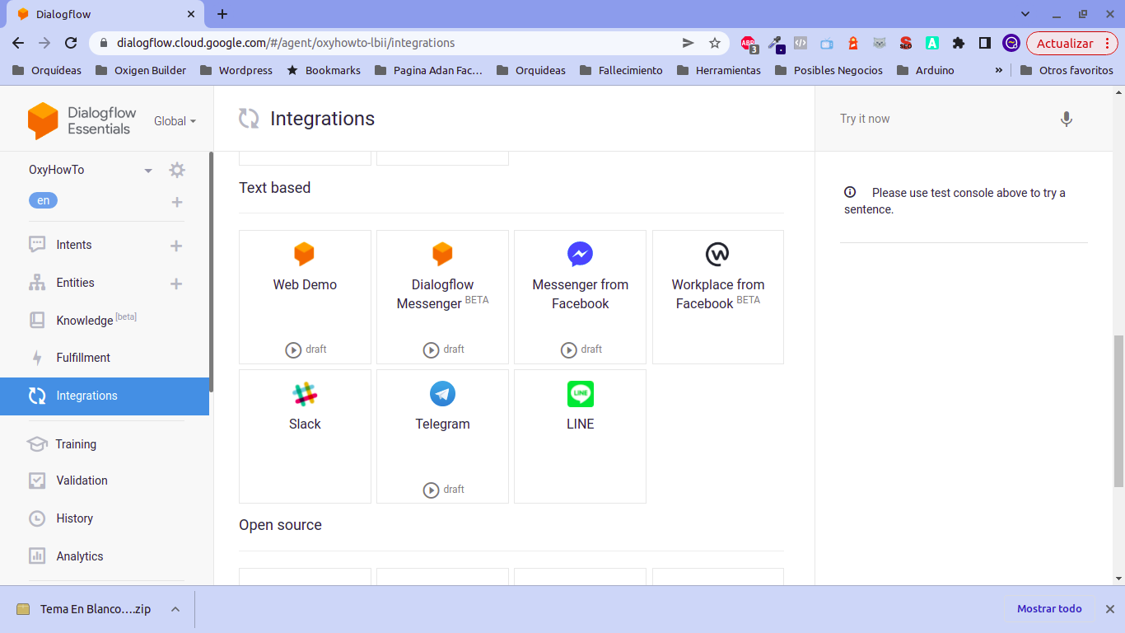Click Dialogflow Messenger draft play icon
The width and height of the screenshot is (1125, 633).
431,349
